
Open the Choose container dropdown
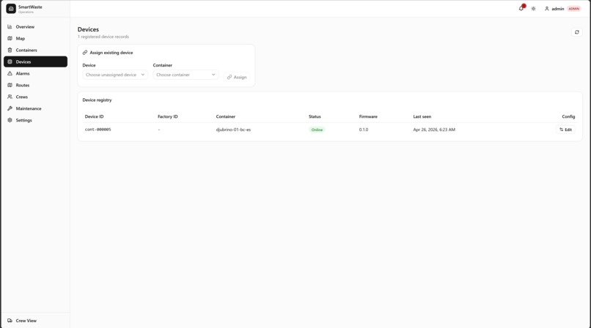186,75
